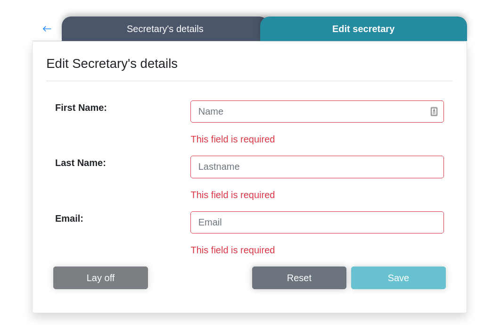The height and width of the screenshot is (325, 501).
Task: Click the error message under First Name
Action: click(232, 139)
